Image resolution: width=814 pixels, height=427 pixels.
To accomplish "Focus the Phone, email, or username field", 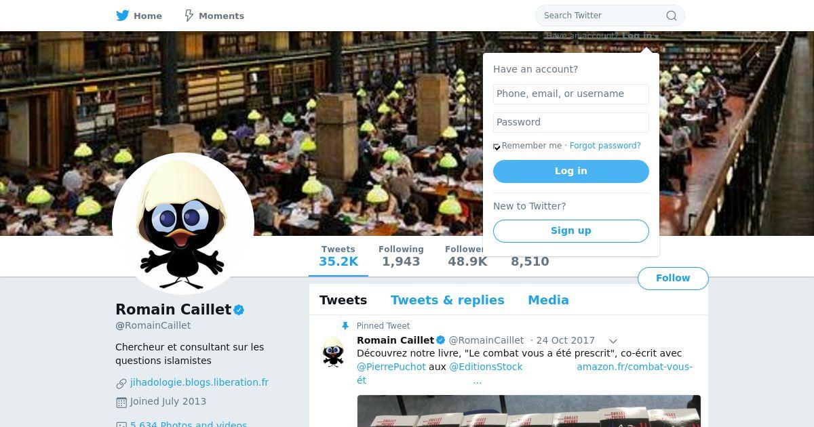I will pos(571,94).
